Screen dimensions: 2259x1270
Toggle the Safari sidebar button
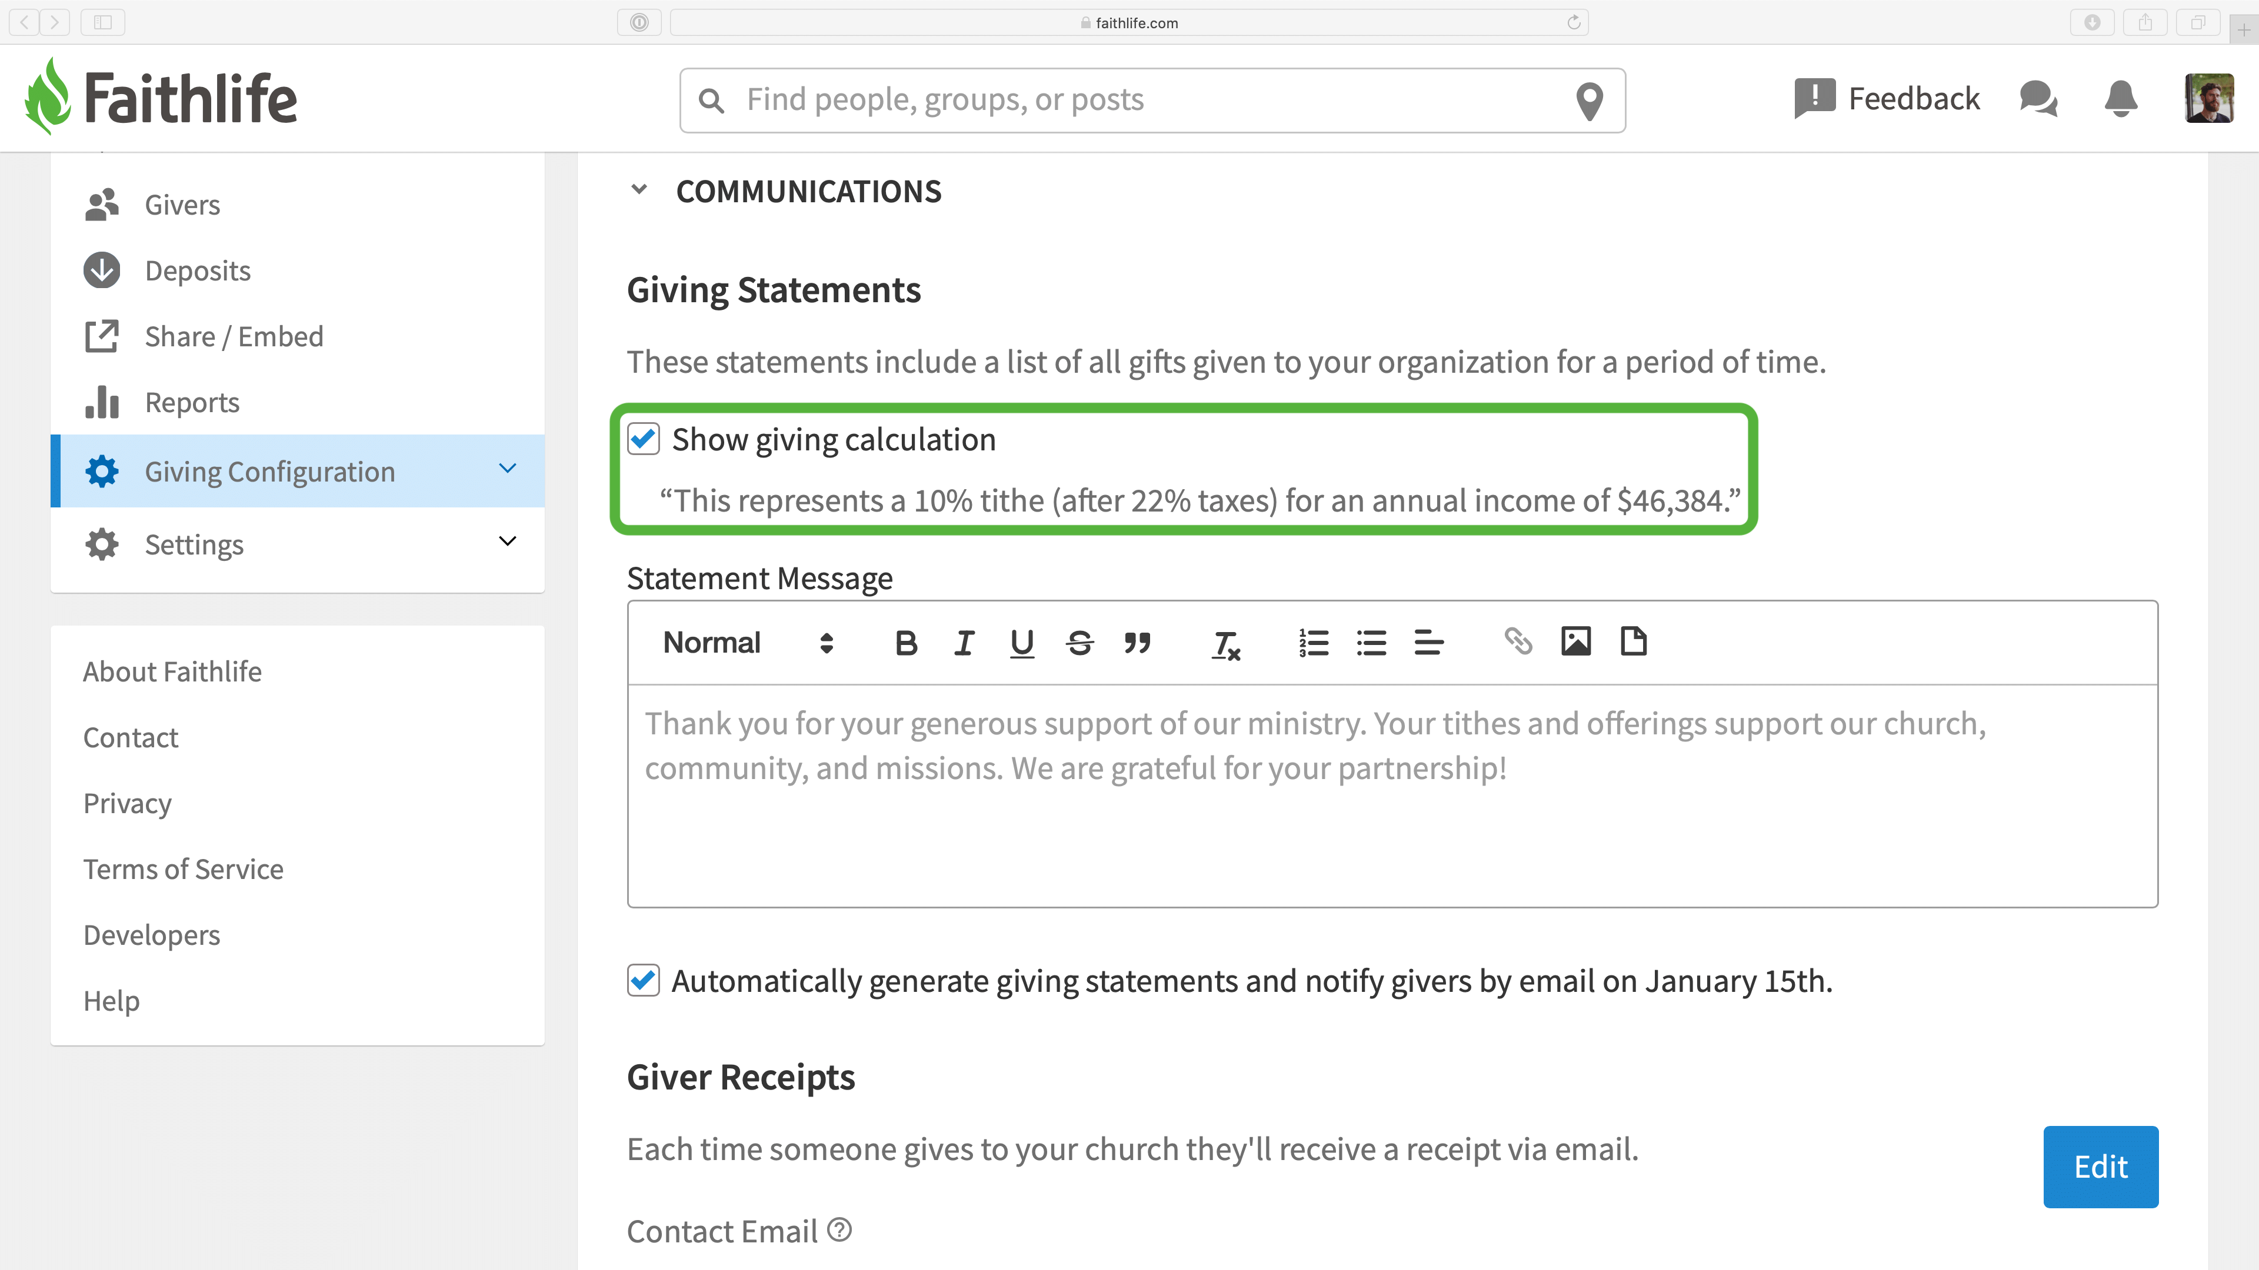pyautogui.click(x=102, y=22)
